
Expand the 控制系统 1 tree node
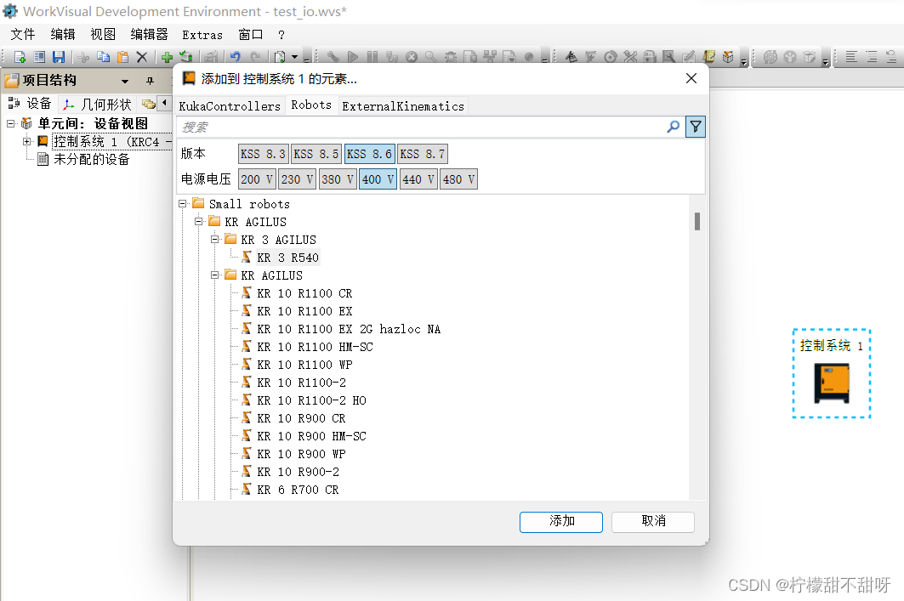[x=26, y=141]
